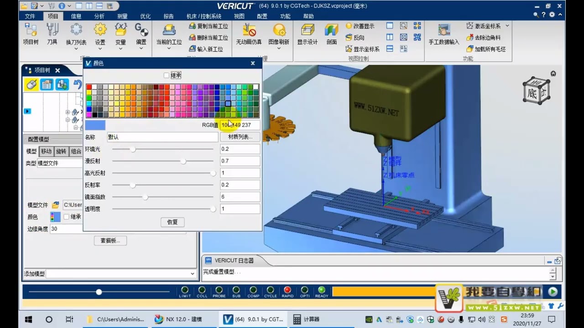Switch to 移动 tab in 配置模型 panel

tap(46, 151)
